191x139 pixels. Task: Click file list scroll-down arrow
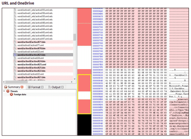75,79
